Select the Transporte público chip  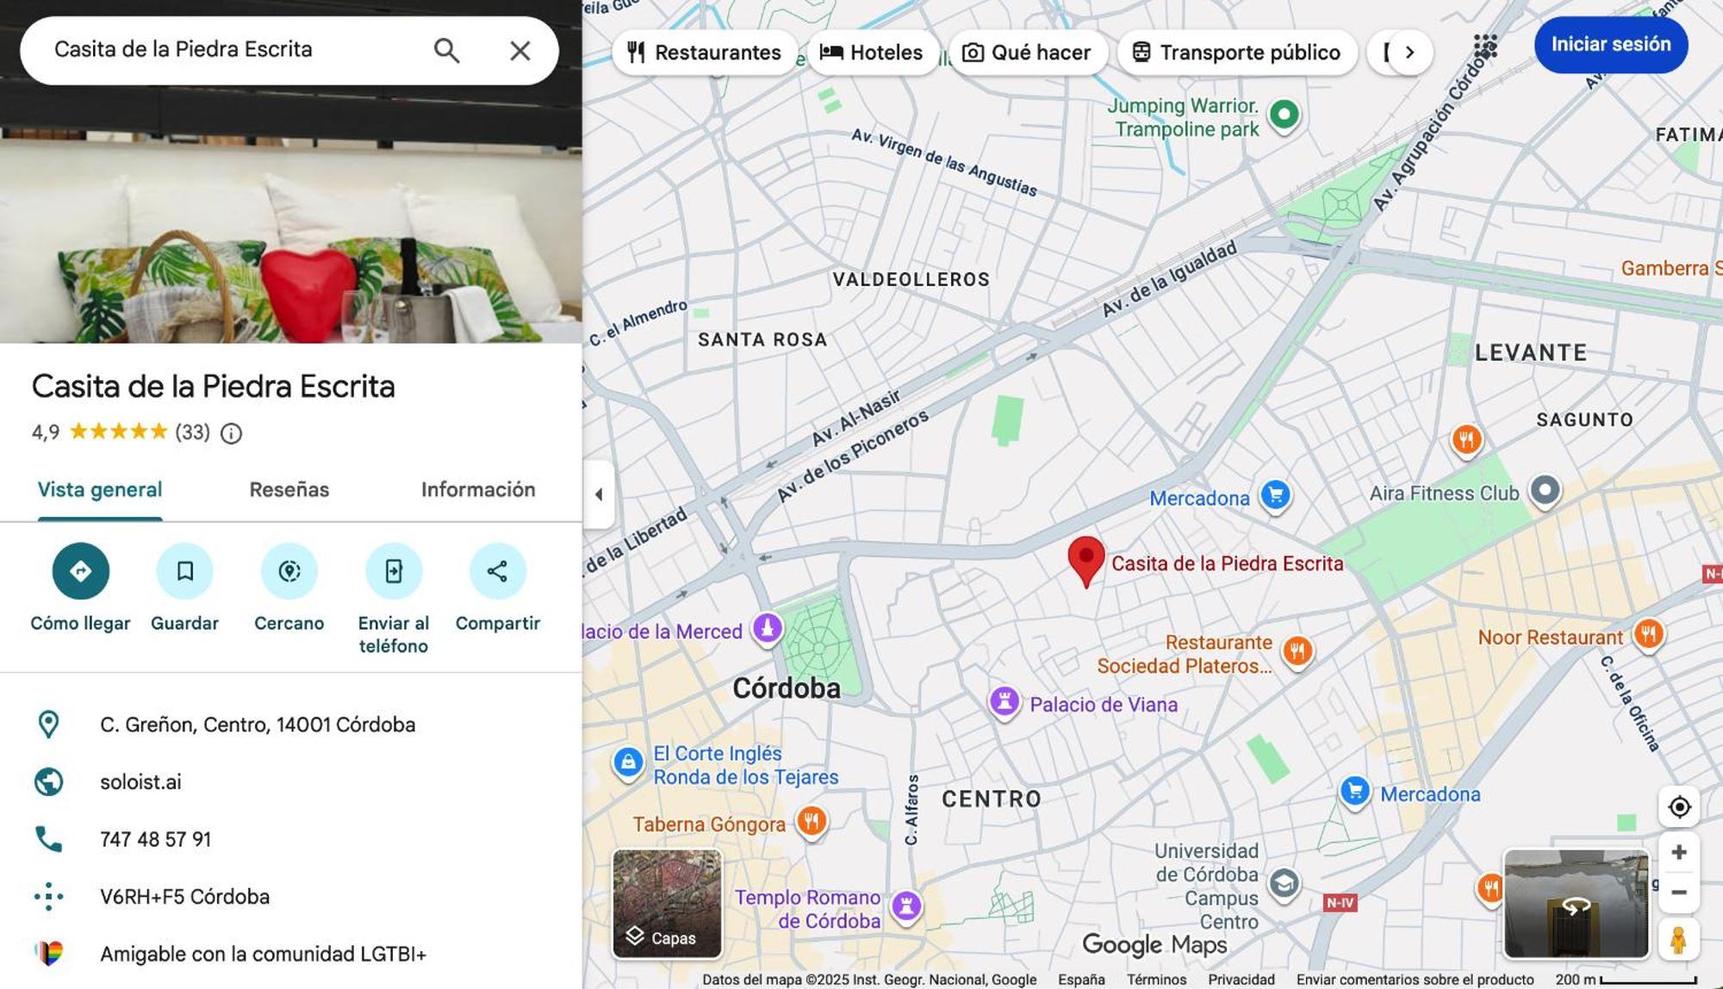[x=1236, y=53]
